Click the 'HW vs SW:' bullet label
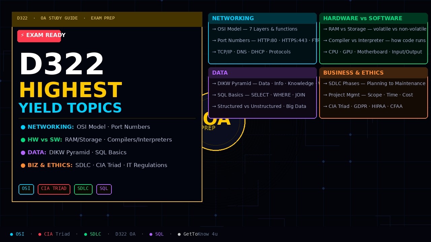This screenshot has height=242, width=431. coord(45,139)
